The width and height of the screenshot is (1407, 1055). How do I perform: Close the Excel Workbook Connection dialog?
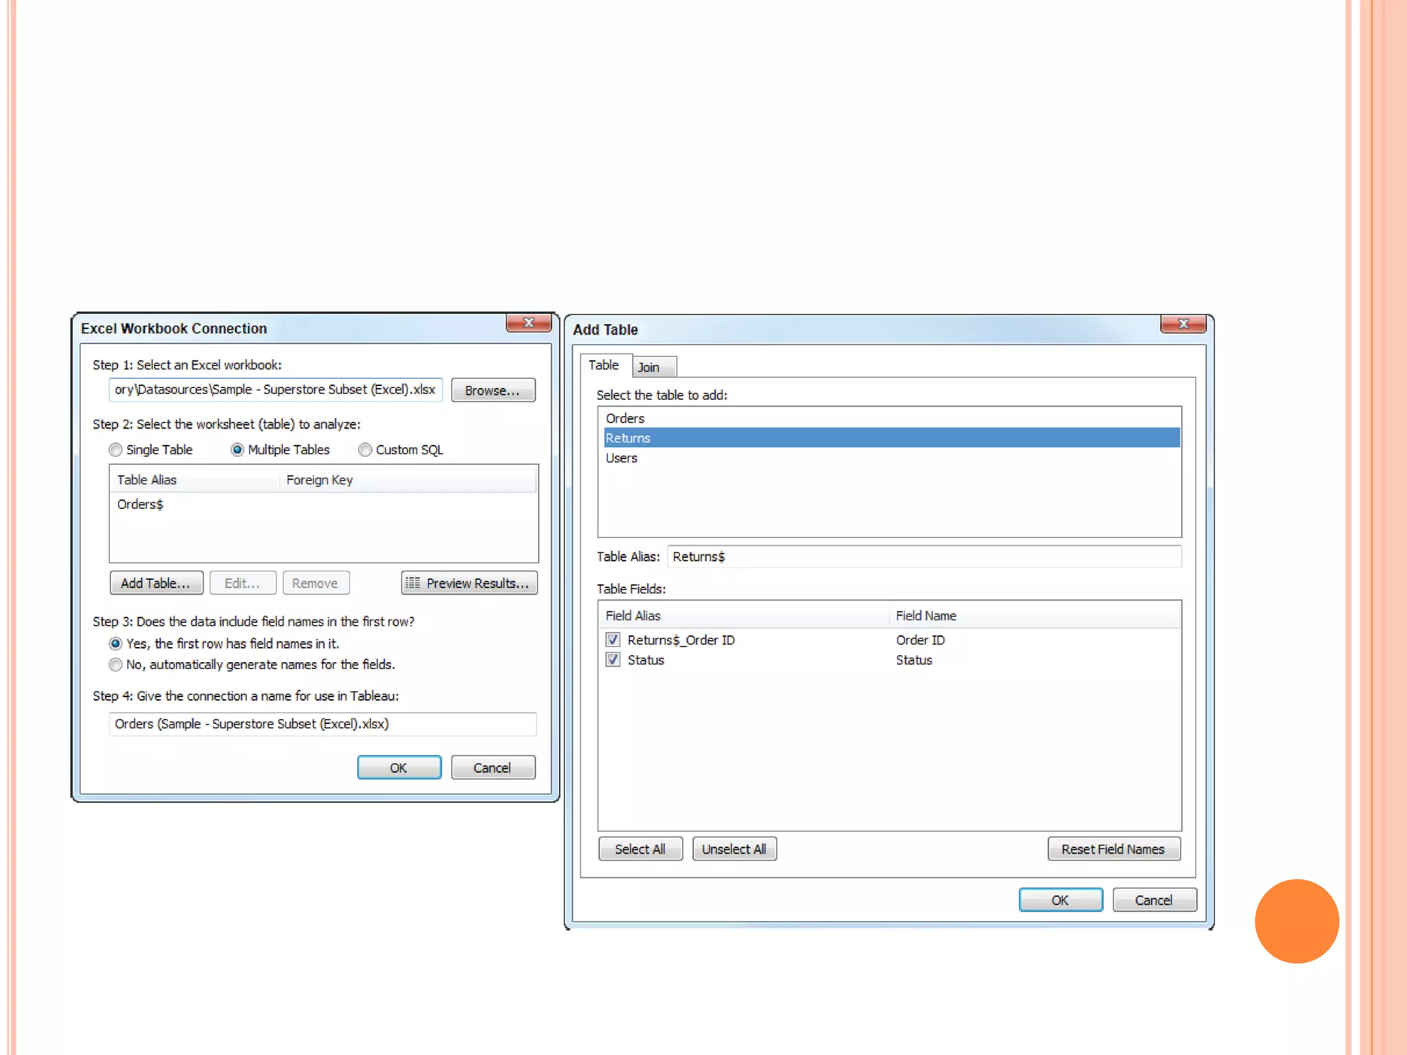528,323
